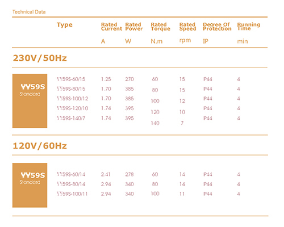Image resolution: width=284 pixels, height=227 pixels.
Task: Click the N.m unit label
Action: click(157, 41)
